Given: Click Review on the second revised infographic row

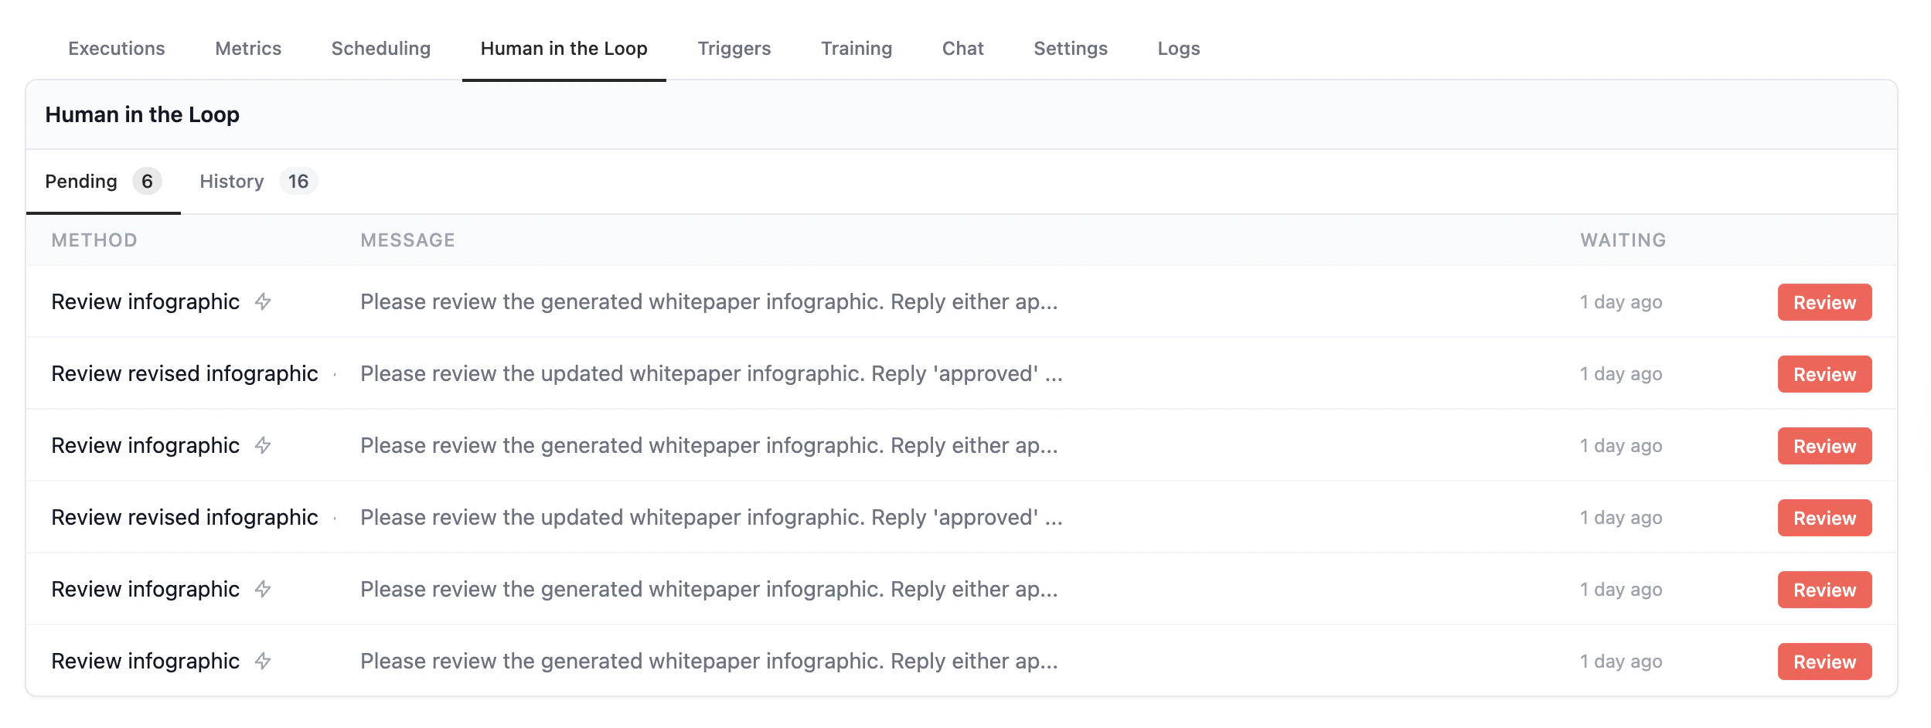Looking at the screenshot, I should click(x=1824, y=518).
